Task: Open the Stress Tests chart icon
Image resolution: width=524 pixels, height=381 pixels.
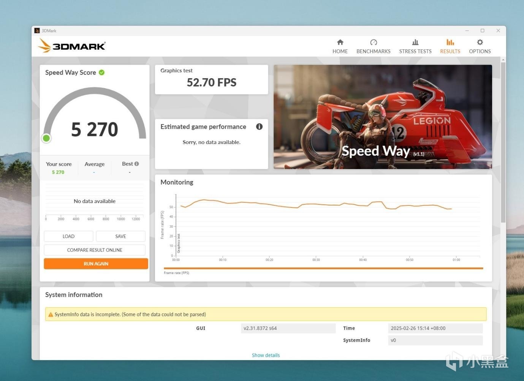Action: (415, 42)
